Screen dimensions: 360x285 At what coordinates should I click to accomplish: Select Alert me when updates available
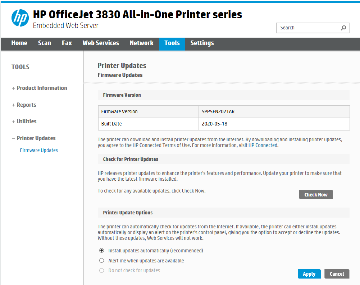102,261
